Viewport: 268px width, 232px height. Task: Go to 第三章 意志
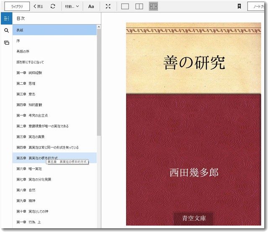54,94
